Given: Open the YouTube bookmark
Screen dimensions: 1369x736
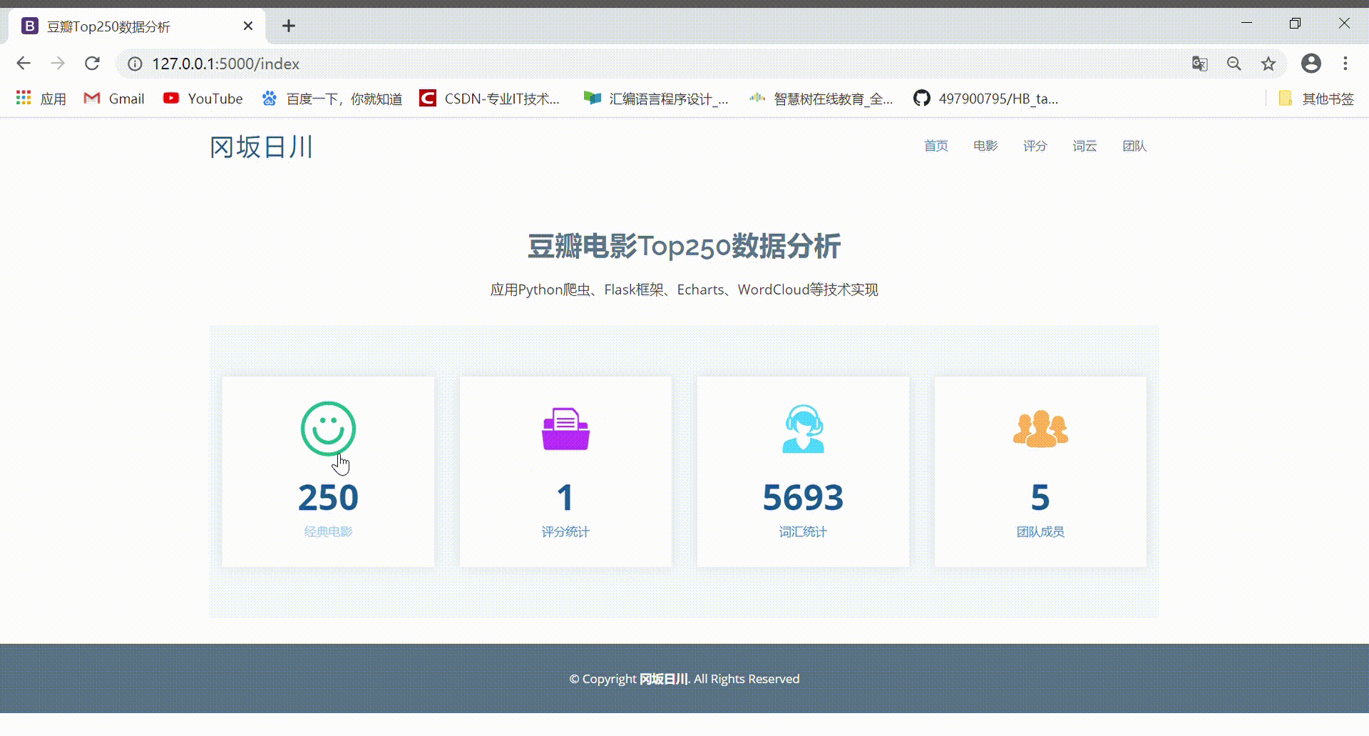Looking at the screenshot, I should tap(203, 98).
